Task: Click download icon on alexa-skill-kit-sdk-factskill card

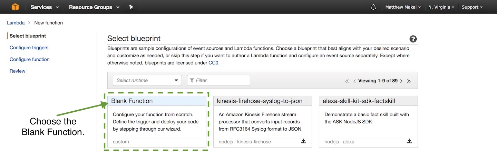Action: [x=409, y=141]
